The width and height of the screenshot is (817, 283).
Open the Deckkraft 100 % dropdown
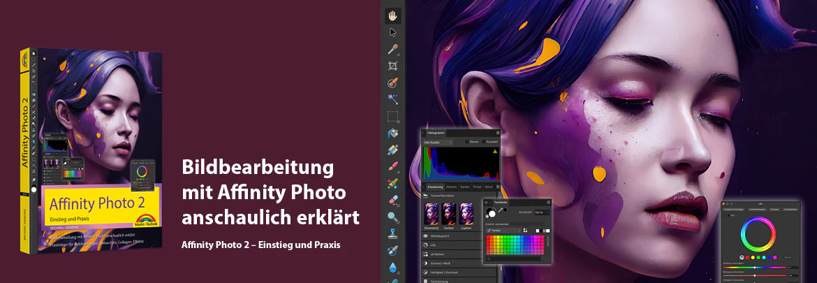pyautogui.click(x=541, y=212)
